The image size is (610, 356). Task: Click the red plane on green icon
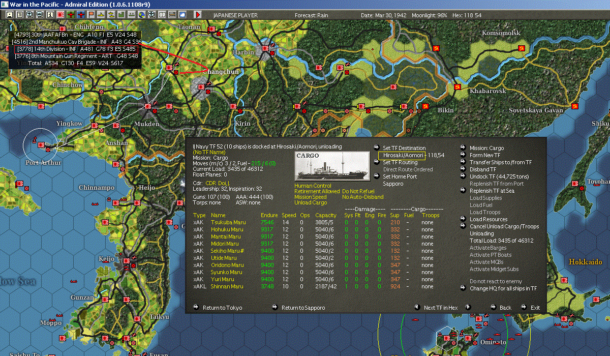coord(71,15)
